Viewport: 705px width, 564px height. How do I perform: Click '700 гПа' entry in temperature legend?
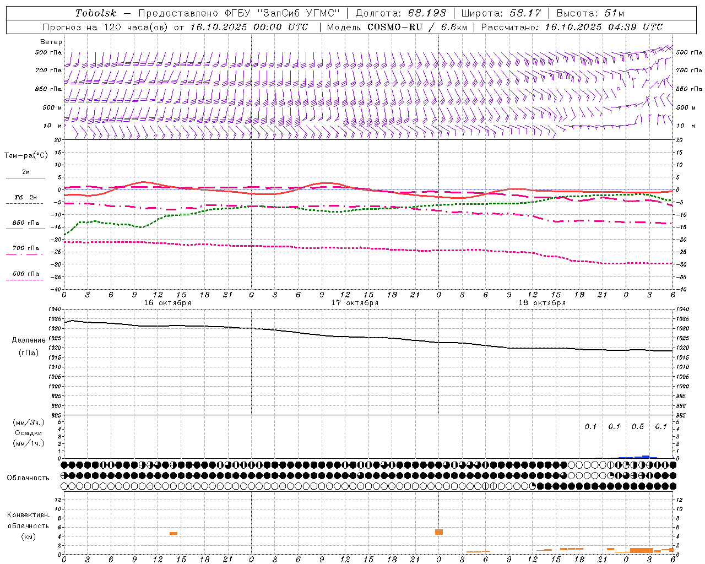point(26,248)
